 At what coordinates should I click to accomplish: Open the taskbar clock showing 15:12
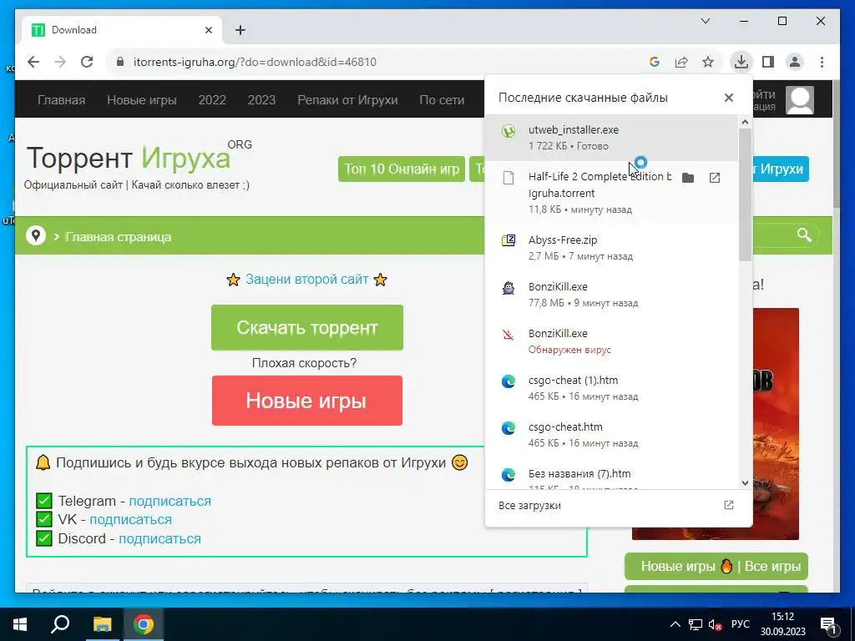click(782, 624)
